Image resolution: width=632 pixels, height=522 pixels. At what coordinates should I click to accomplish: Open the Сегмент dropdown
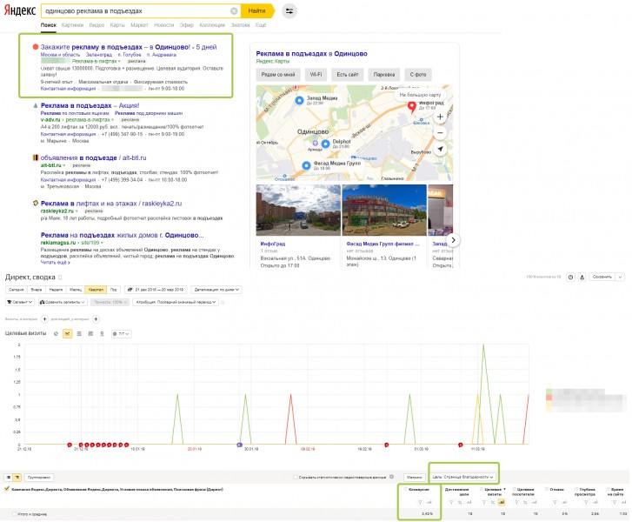(x=20, y=302)
